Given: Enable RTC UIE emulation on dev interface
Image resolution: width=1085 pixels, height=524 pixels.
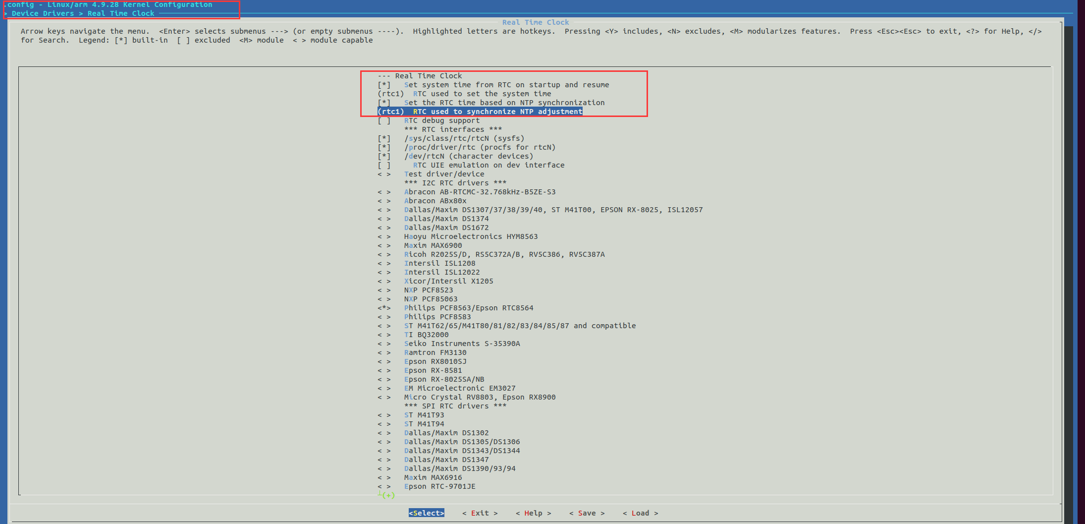Looking at the screenshot, I should pos(471,165).
